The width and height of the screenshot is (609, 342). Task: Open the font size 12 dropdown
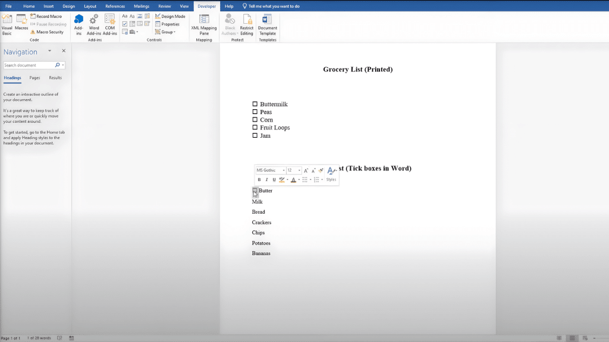(299, 170)
